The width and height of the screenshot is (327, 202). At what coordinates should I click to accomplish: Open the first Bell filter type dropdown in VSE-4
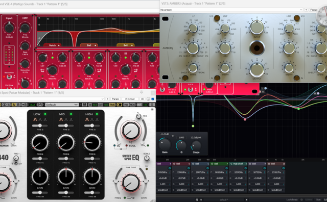coord(89,45)
